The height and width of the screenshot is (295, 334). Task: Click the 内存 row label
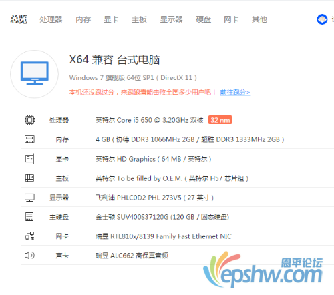[62, 139]
